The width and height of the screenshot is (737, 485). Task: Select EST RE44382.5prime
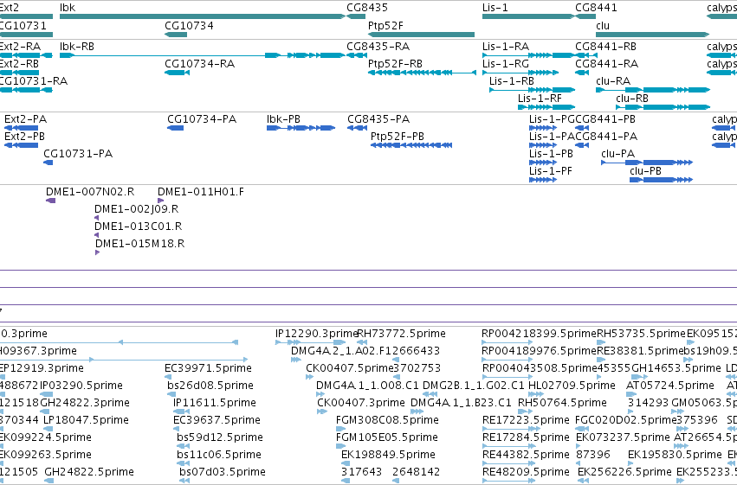(x=526, y=455)
